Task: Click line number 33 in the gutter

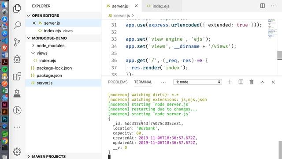Action: pyautogui.click(x=114, y=39)
